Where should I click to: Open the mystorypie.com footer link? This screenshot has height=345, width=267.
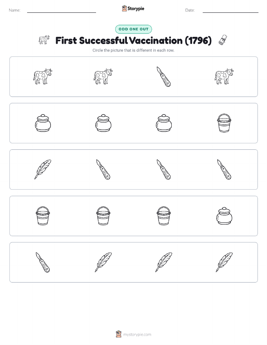137,334
